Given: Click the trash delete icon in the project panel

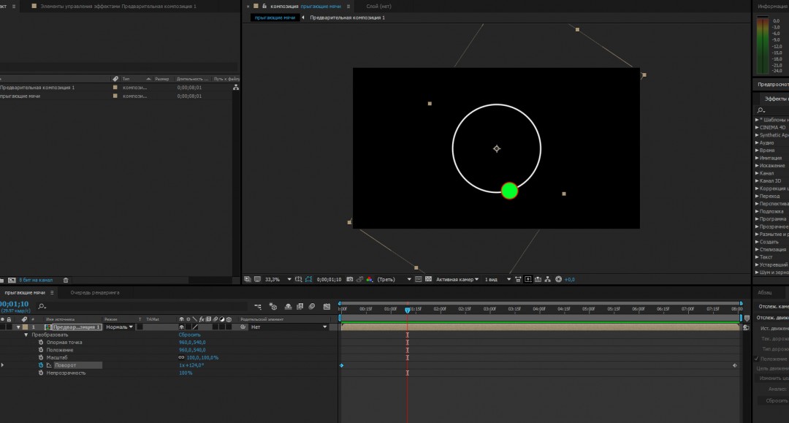Looking at the screenshot, I should pos(66,280).
